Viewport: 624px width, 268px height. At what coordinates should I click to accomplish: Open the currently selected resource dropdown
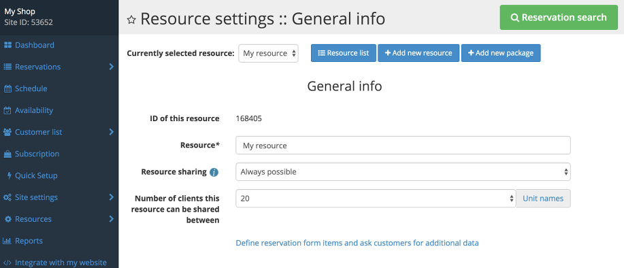click(268, 53)
